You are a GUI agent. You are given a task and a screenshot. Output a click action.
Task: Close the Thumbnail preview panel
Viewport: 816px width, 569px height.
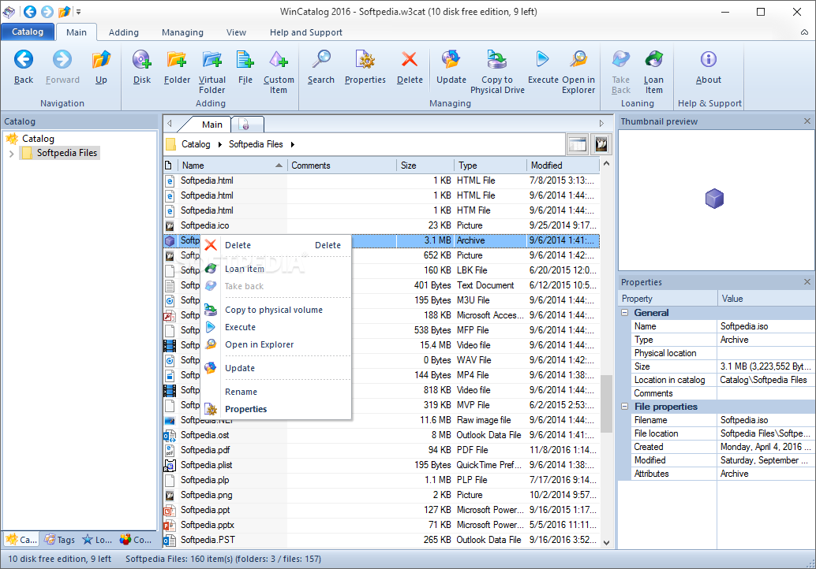pos(807,121)
